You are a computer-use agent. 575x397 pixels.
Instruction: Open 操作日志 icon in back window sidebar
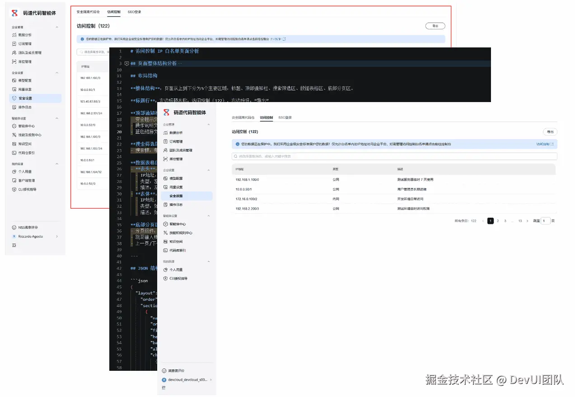pos(14,107)
